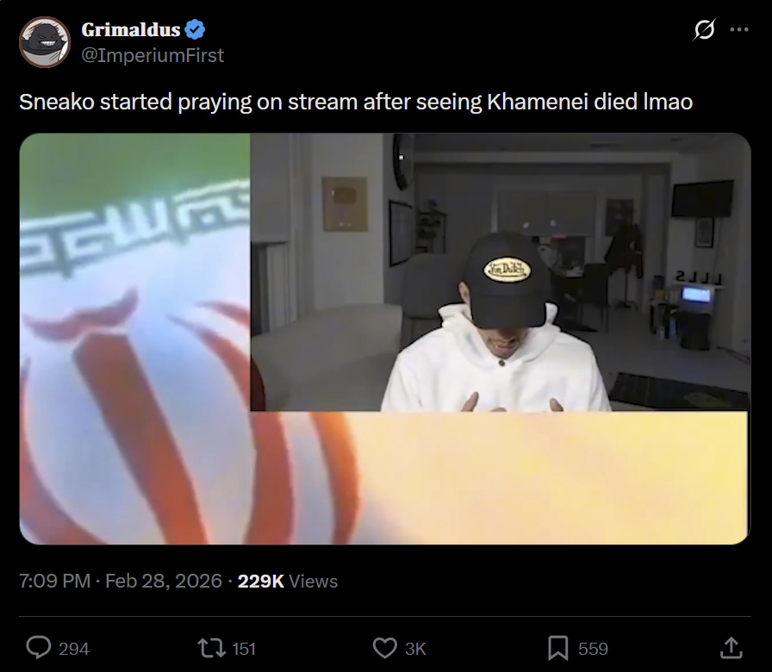Click the tweet text about Sneako
The image size is (772, 672).
(356, 102)
